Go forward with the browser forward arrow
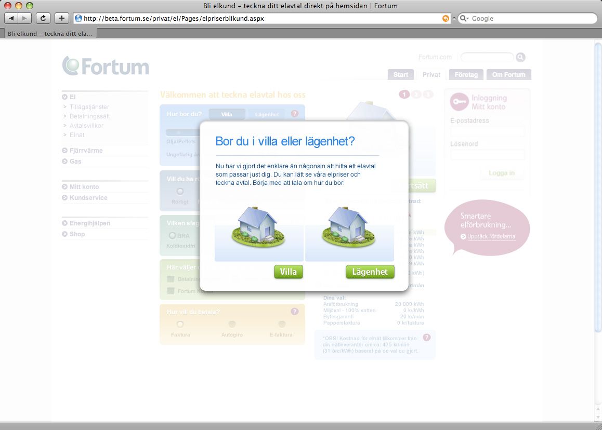This screenshot has width=602, height=430. pos(24,18)
